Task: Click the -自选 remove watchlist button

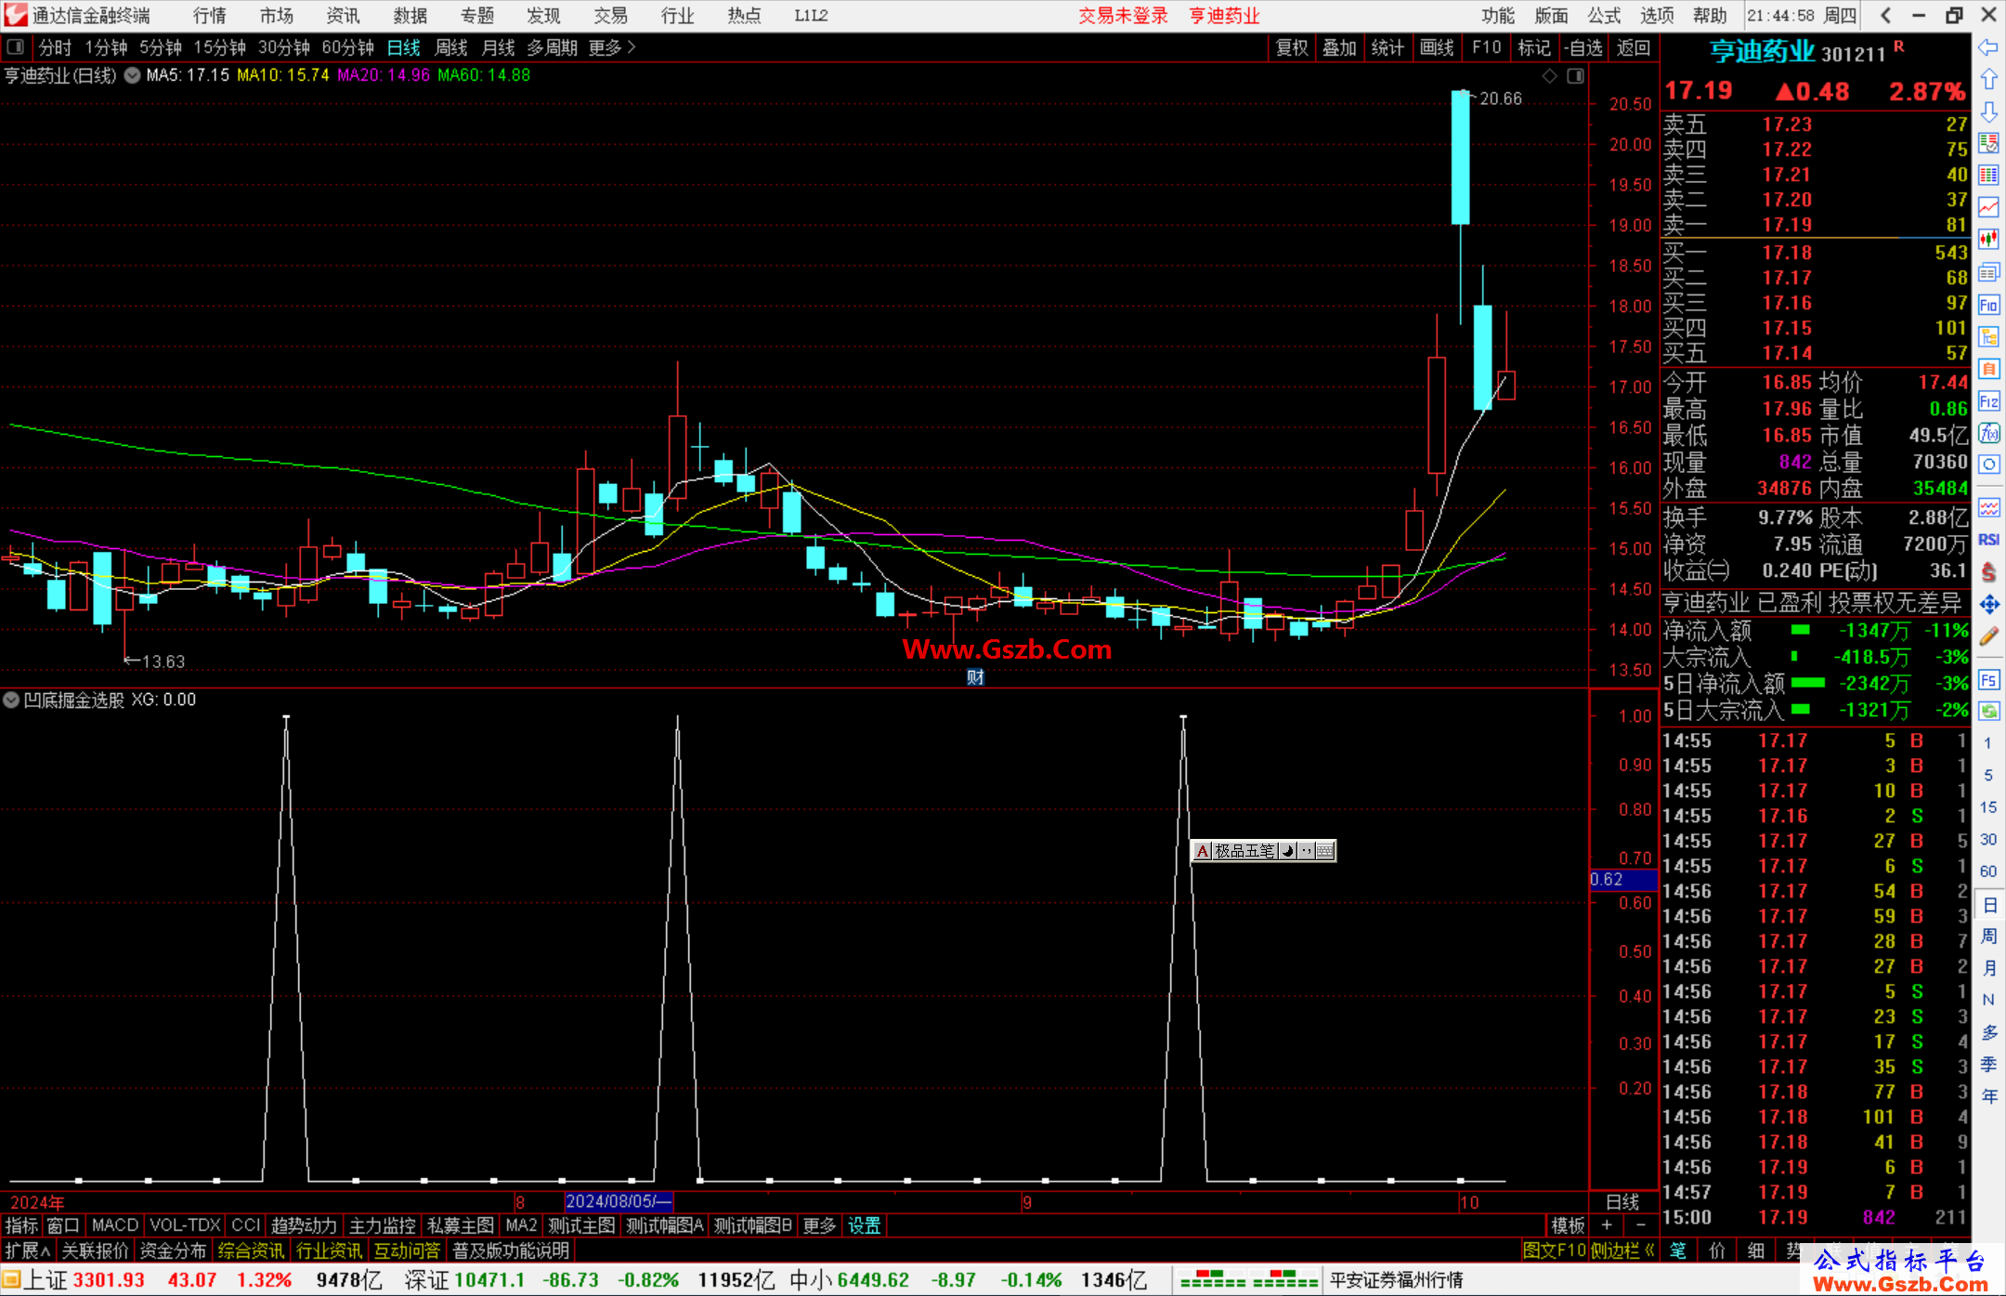Action: click(x=1583, y=47)
